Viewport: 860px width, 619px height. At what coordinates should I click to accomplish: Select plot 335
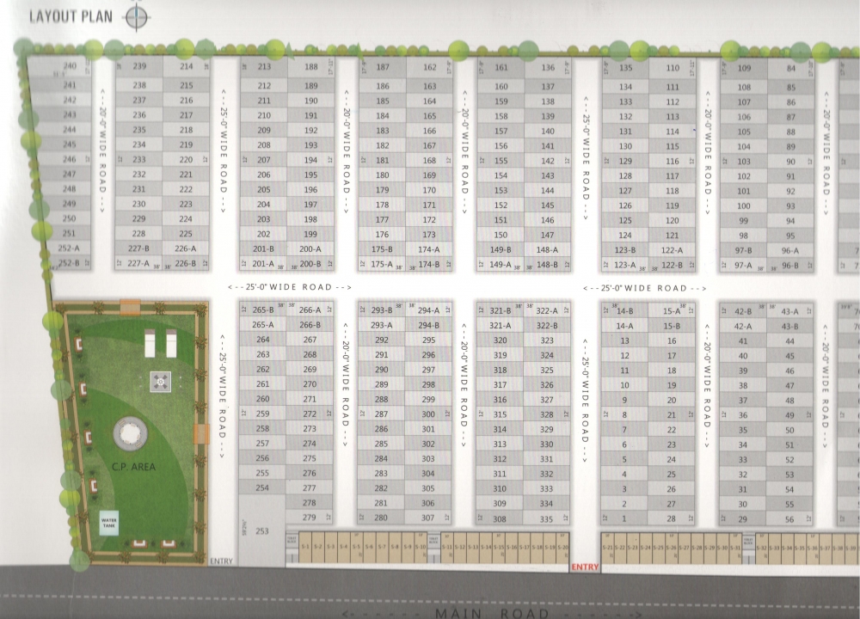pyautogui.click(x=546, y=518)
